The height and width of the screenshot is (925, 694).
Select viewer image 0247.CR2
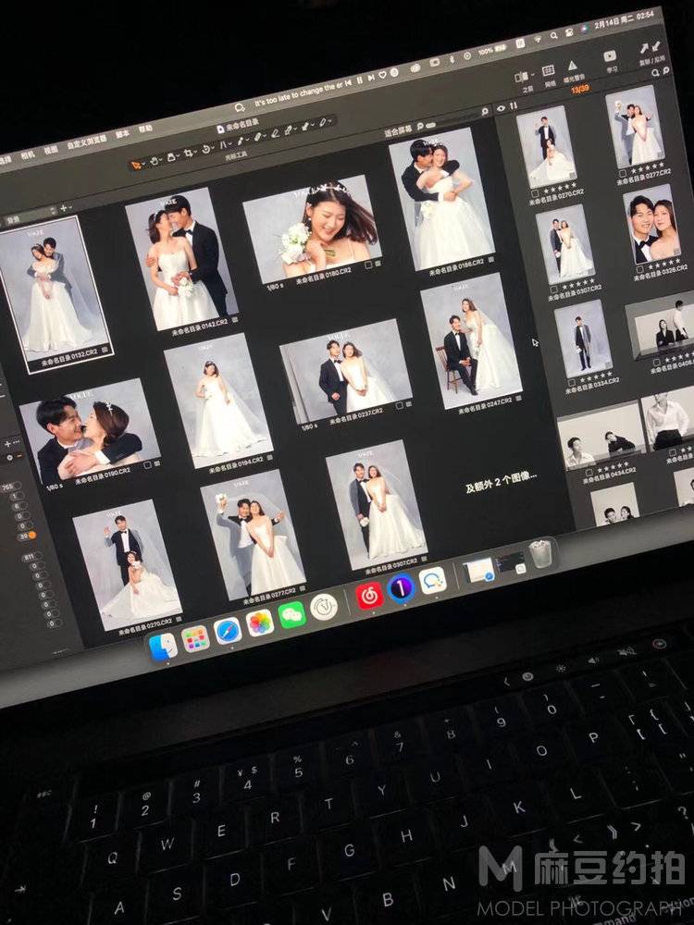472,342
